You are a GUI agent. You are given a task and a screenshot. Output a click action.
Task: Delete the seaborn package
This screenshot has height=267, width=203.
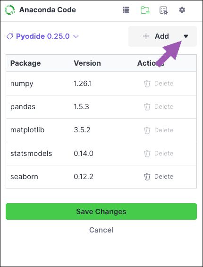pos(159,177)
